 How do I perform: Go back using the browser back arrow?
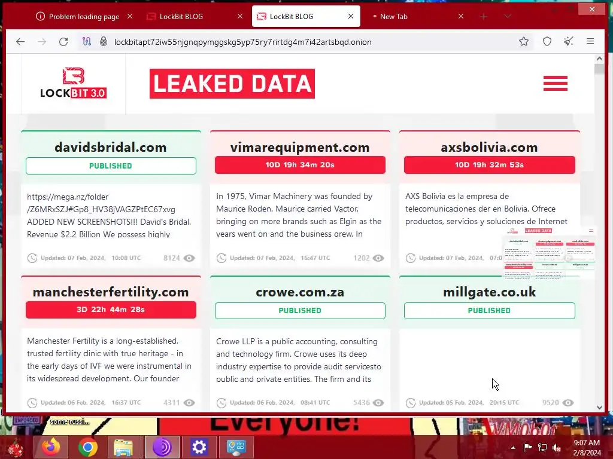[20, 42]
